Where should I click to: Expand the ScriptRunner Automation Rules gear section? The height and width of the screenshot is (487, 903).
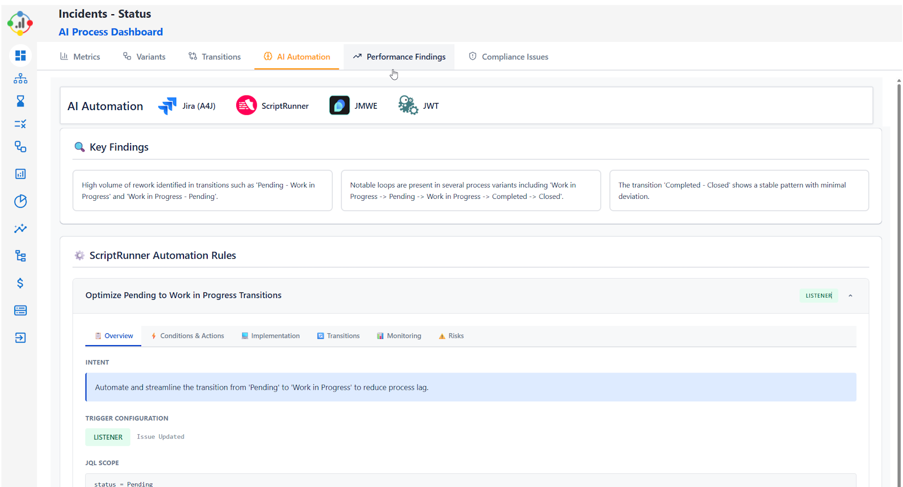pos(79,255)
